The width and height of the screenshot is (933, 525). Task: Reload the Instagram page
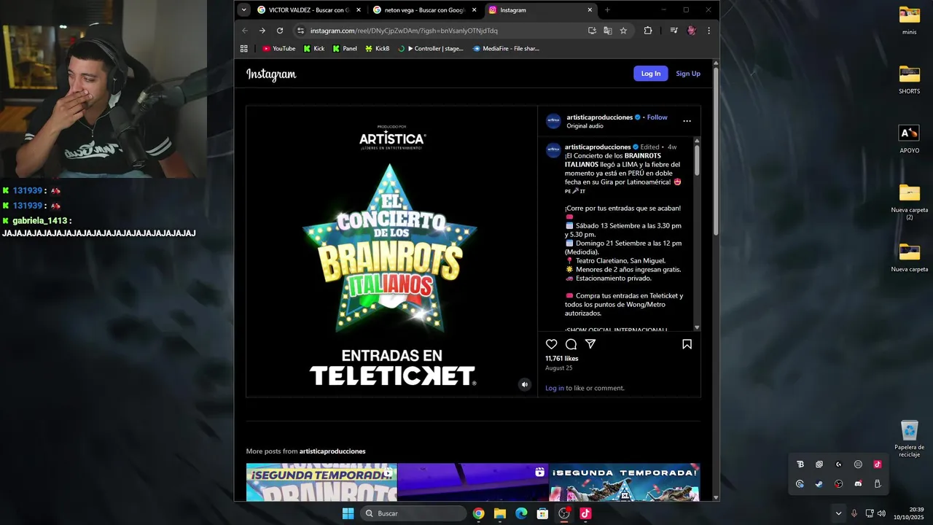coord(280,31)
